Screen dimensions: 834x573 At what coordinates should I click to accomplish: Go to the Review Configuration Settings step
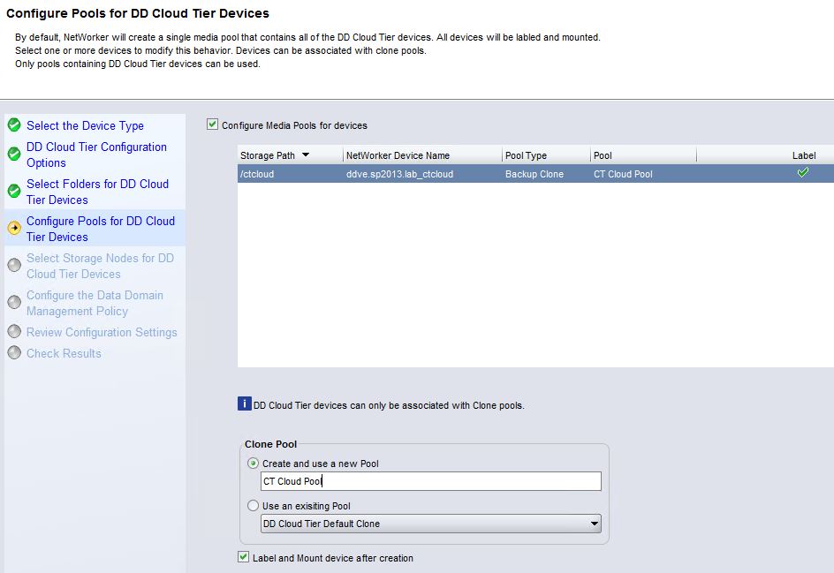(x=103, y=332)
